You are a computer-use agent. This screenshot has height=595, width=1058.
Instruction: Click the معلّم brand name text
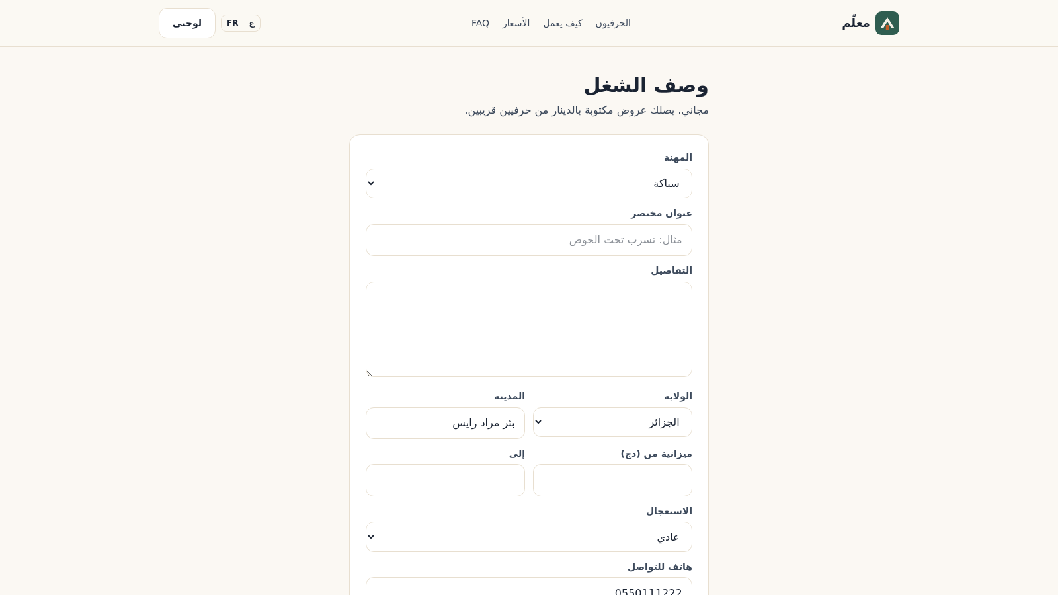(x=856, y=23)
